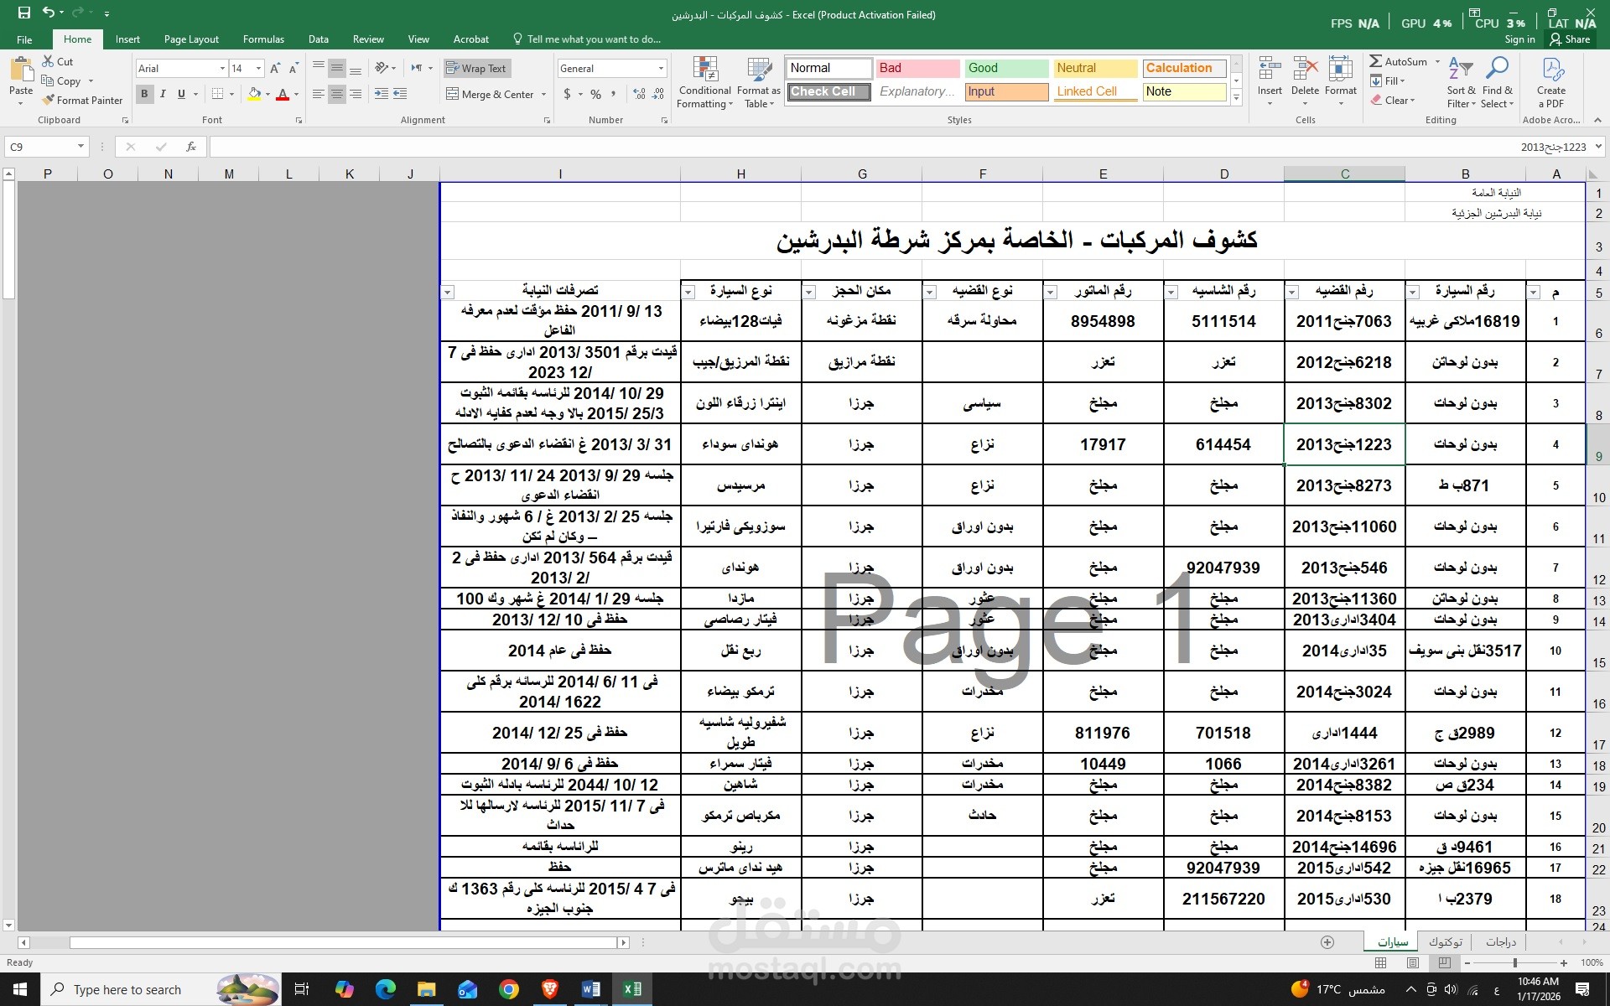Open Conditional Formatting
Image resolution: width=1610 pixels, height=1006 pixels.
[x=704, y=83]
